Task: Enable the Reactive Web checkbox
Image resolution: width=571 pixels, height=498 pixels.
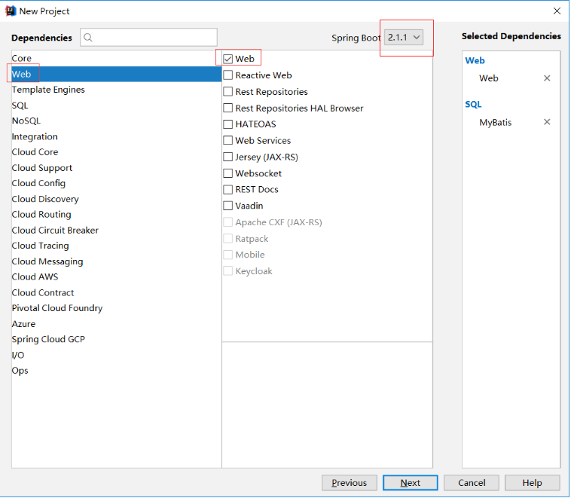Action: click(228, 75)
